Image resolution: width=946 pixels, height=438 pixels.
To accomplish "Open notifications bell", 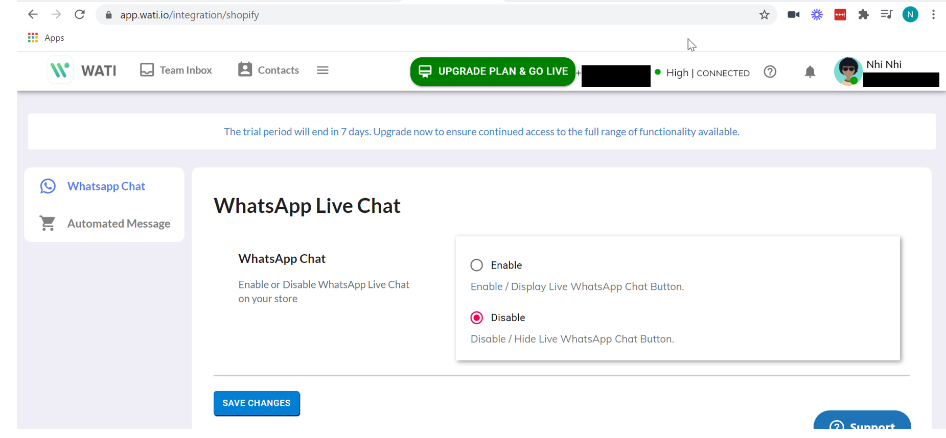I will pyautogui.click(x=810, y=72).
